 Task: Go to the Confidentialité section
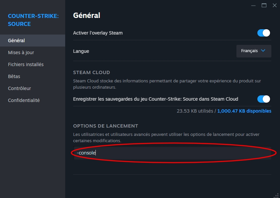[33, 100]
